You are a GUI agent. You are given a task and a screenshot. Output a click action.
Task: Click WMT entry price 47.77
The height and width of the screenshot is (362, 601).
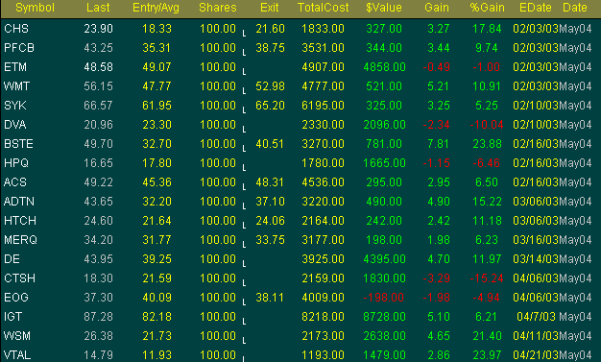click(156, 86)
